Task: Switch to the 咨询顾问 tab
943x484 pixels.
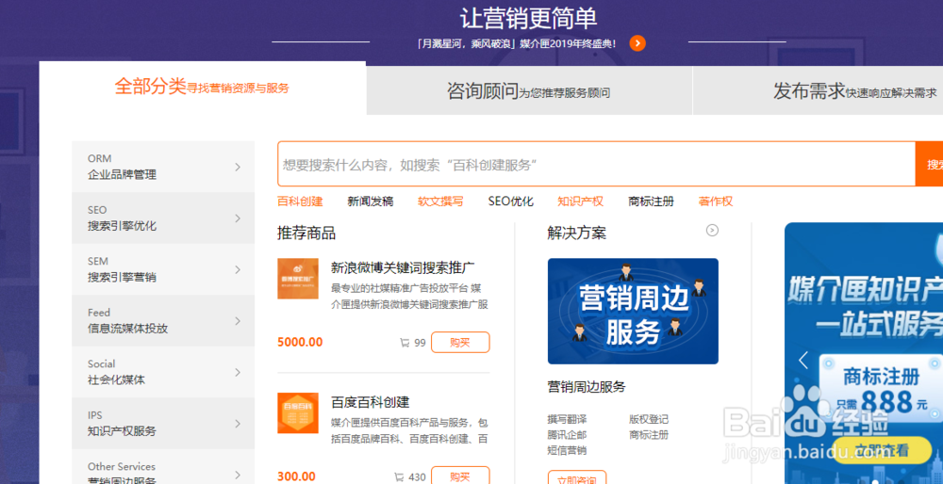Action: (529, 90)
